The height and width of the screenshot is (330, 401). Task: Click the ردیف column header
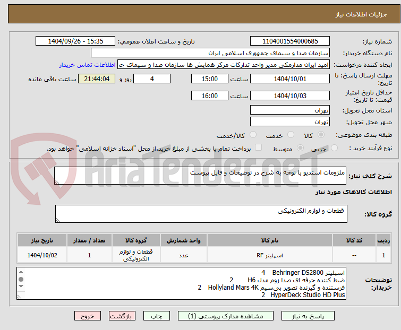(383, 240)
